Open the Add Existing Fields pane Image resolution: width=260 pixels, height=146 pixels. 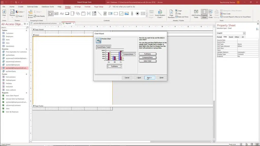coord(196,14)
